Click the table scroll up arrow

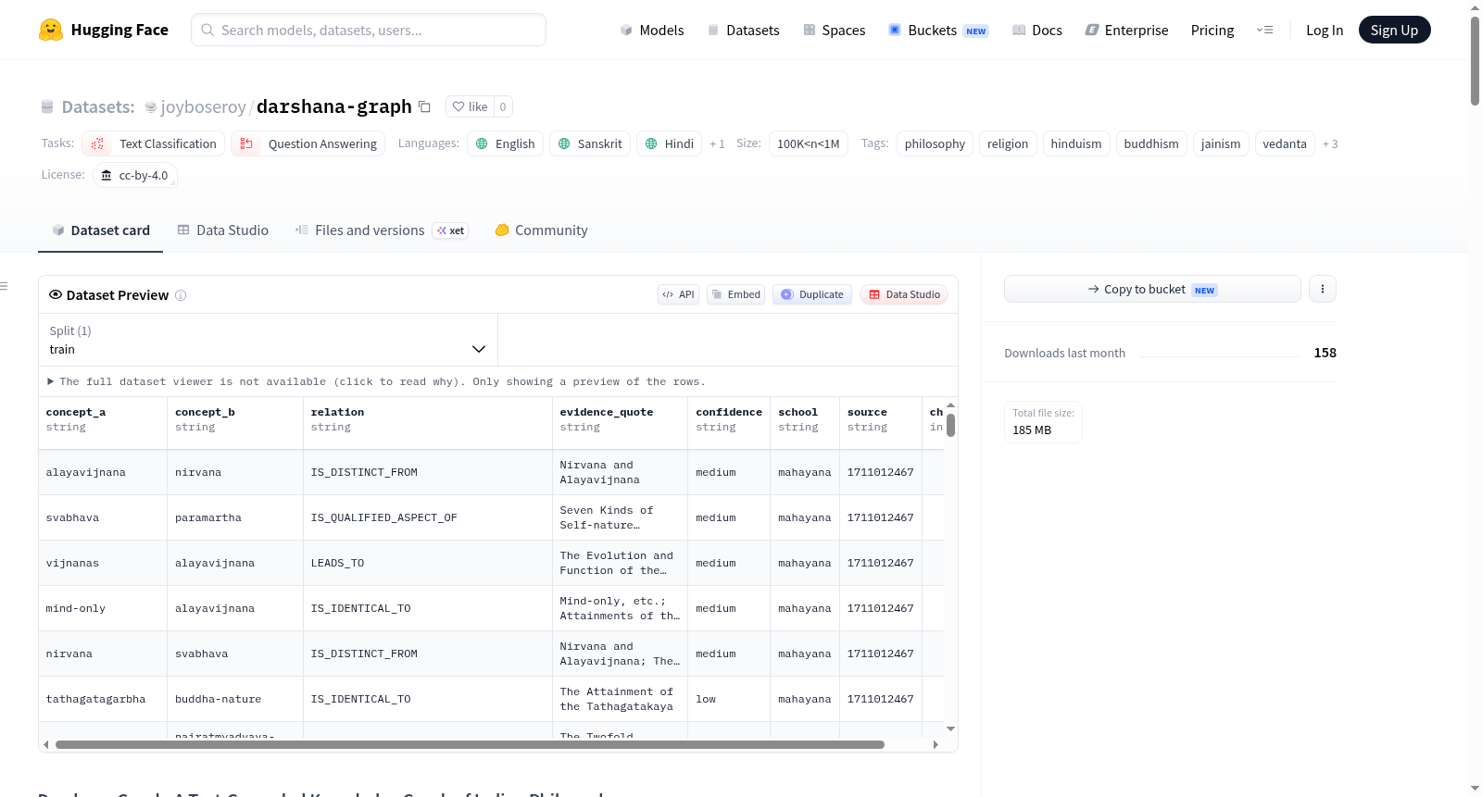(x=950, y=405)
